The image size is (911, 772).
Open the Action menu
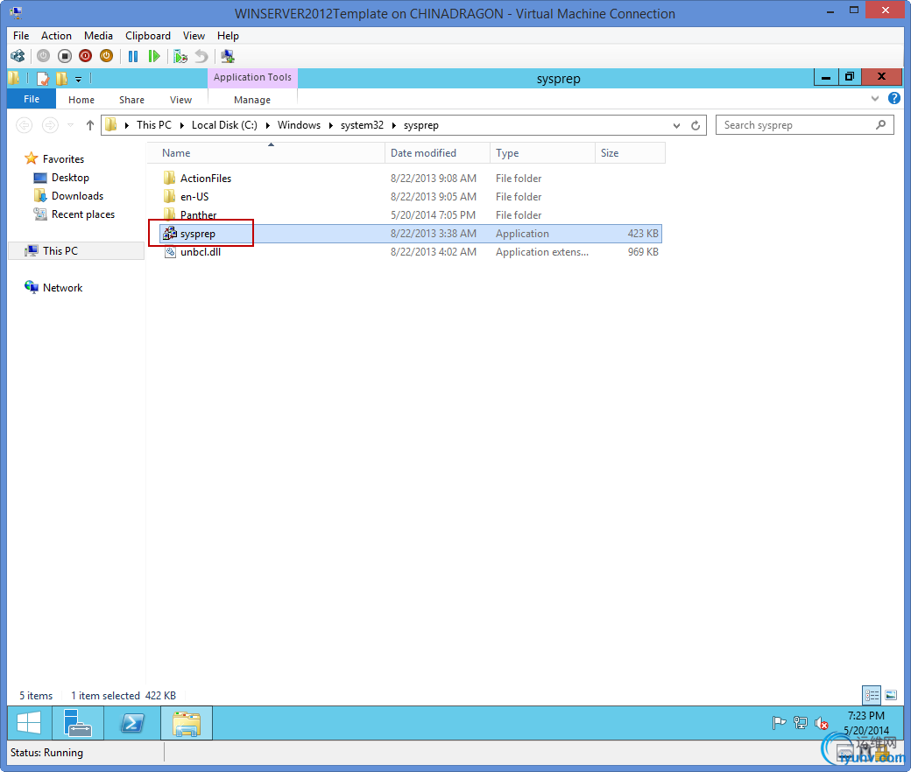[56, 35]
